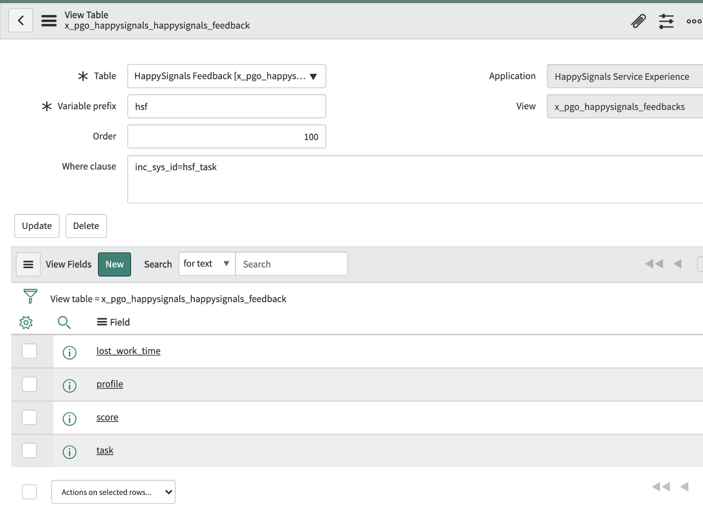Click the list search magnifier icon
This screenshot has width=703, height=512.
pos(64,322)
